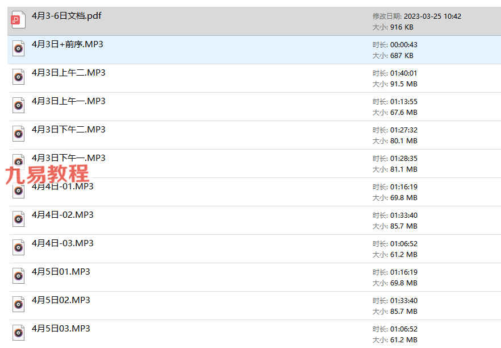Select file name 4月3日+前序.MP3
The width and height of the screenshot is (501, 348).
pyautogui.click(x=68, y=44)
